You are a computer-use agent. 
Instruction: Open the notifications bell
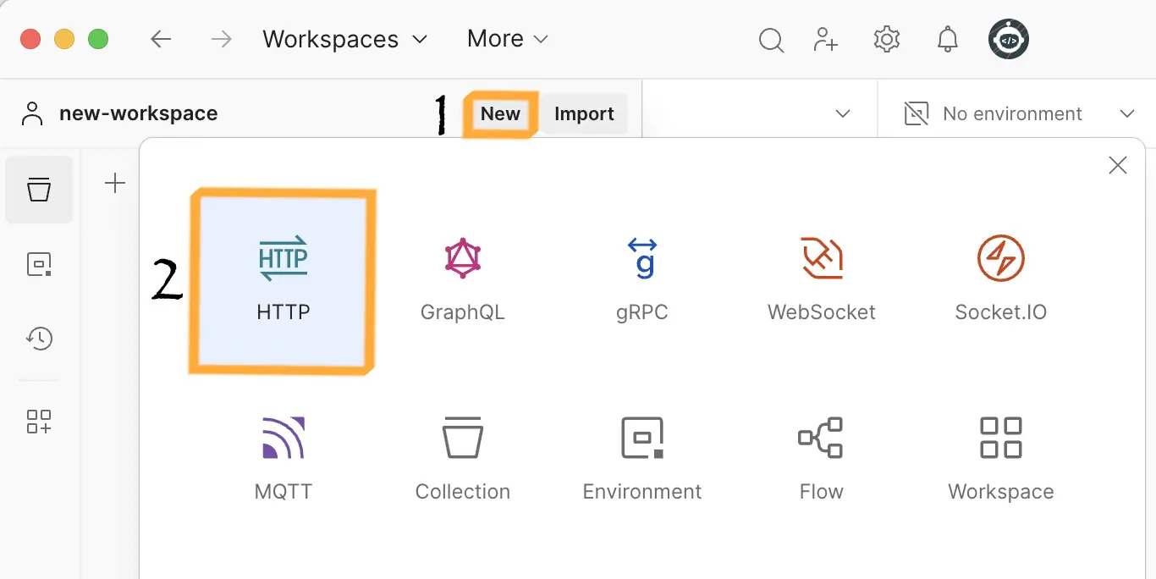tap(948, 39)
